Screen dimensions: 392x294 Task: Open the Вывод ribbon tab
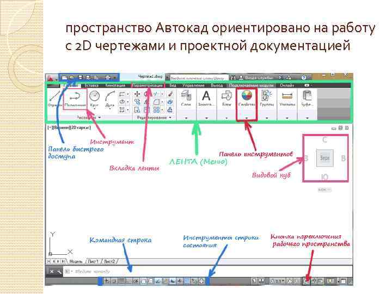click(217, 85)
